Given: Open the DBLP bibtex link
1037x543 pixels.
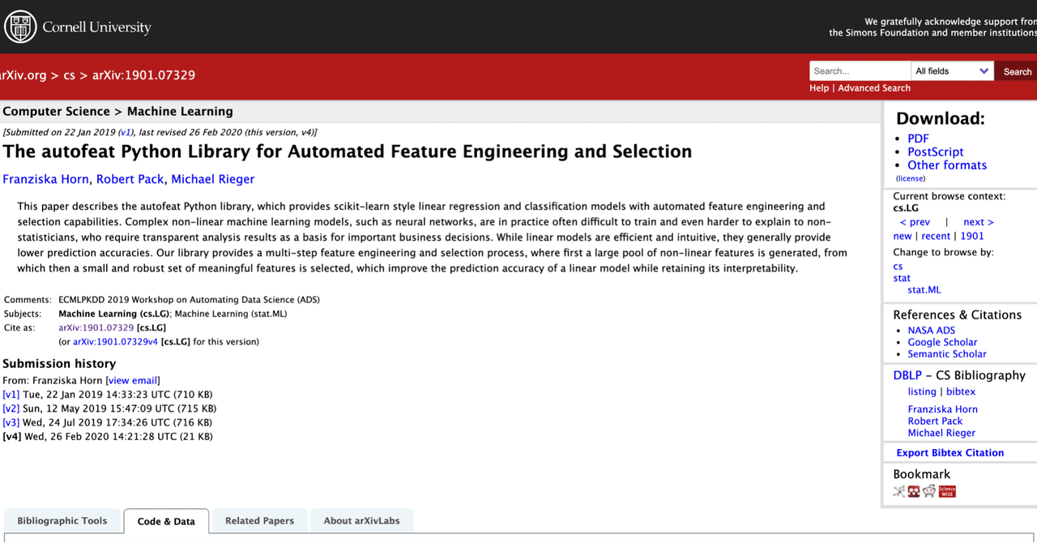Looking at the screenshot, I should (961, 391).
